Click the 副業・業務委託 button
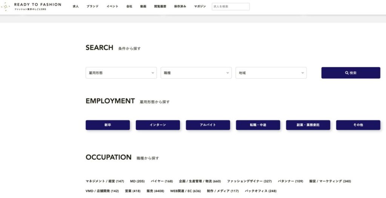This screenshot has height=198, width=386. 308,125
